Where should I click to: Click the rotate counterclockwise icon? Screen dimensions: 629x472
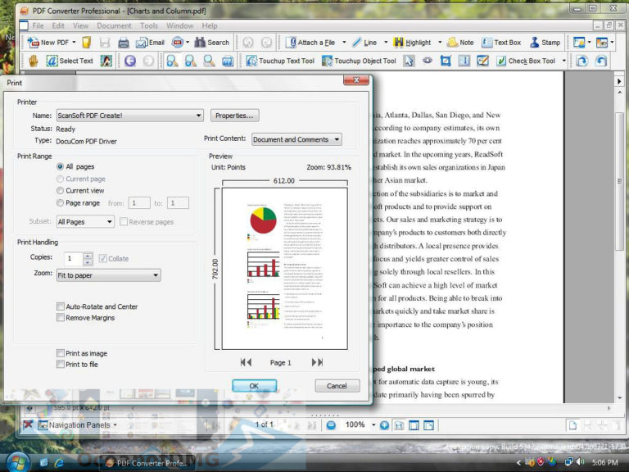click(600, 61)
